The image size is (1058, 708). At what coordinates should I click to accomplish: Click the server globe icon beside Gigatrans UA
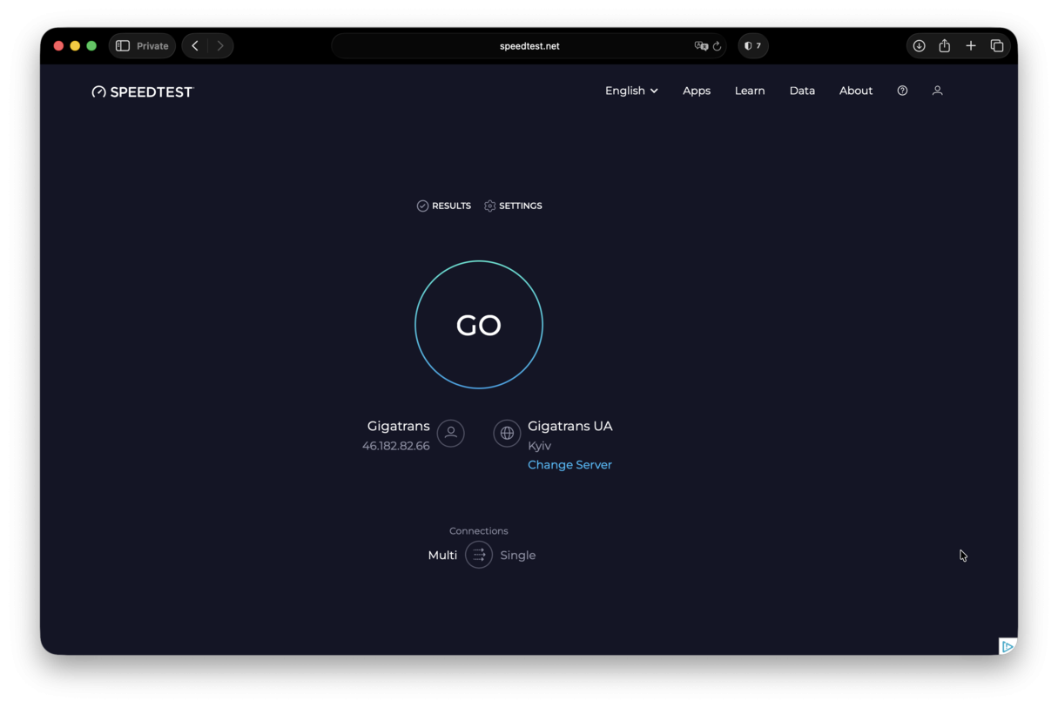click(x=507, y=433)
